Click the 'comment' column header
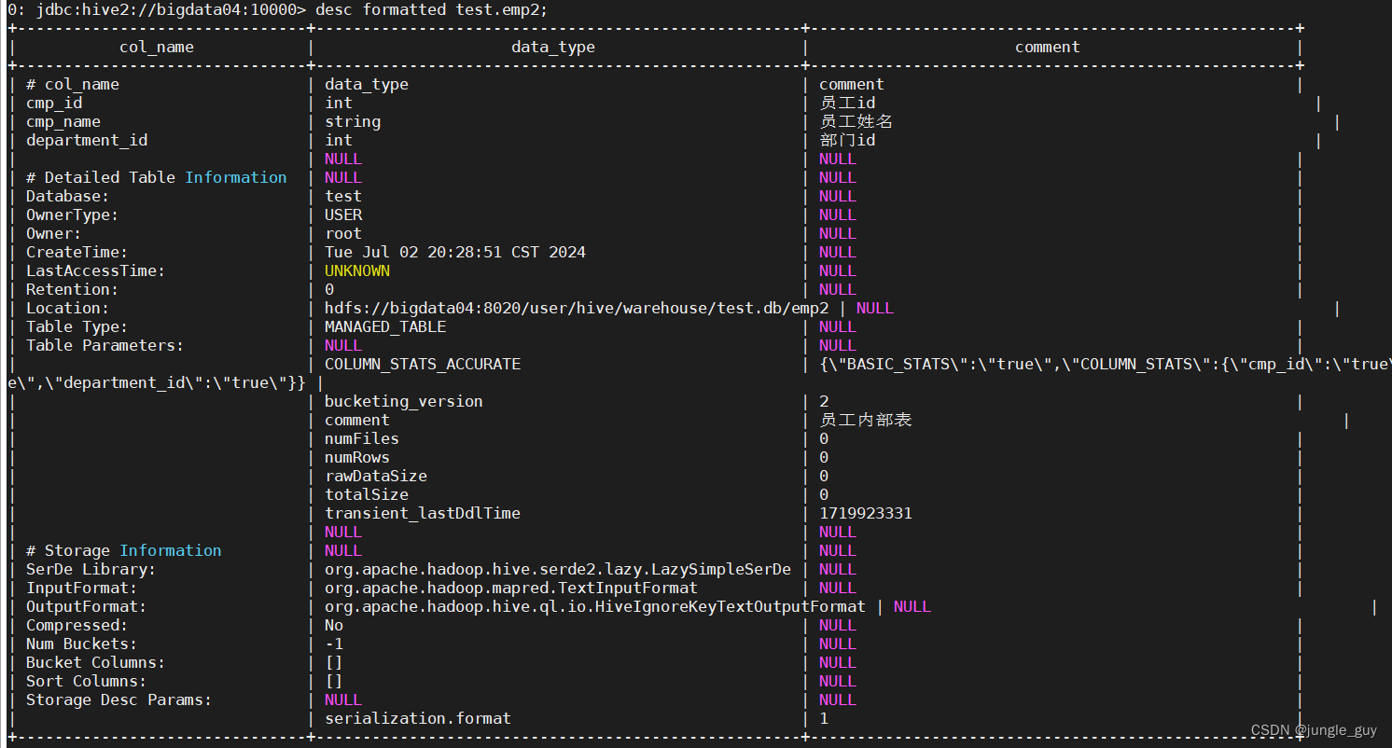The width and height of the screenshot is (1392, 748). pos(1048,47)
